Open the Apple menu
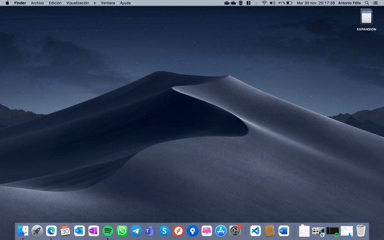 (7, 3)
